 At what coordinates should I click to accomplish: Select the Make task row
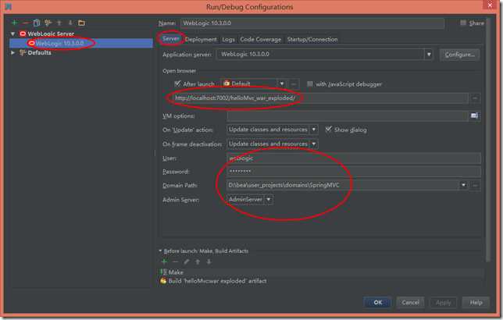pos(322,272)
